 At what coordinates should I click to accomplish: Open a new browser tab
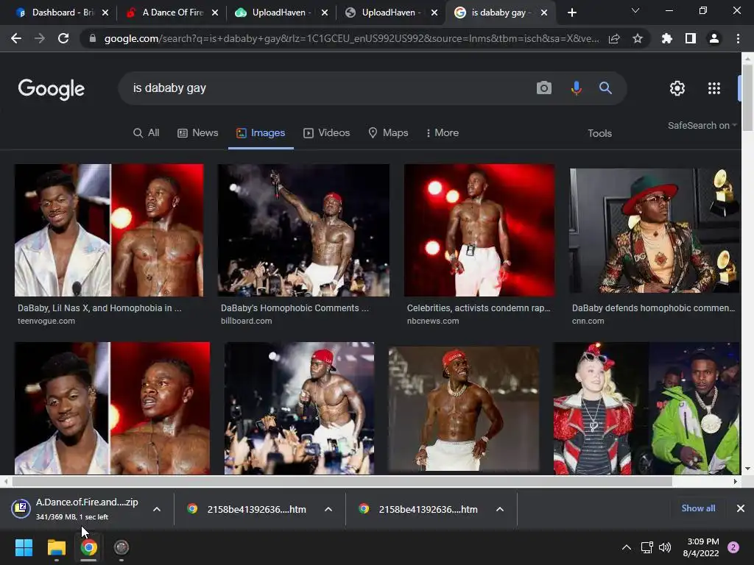tap(571, 13)
